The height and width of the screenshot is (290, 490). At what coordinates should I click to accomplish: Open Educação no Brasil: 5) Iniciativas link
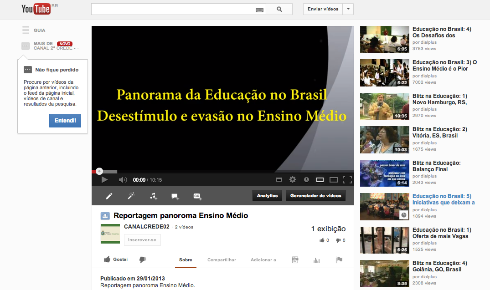pyautogui.click(x=444, y=199)
